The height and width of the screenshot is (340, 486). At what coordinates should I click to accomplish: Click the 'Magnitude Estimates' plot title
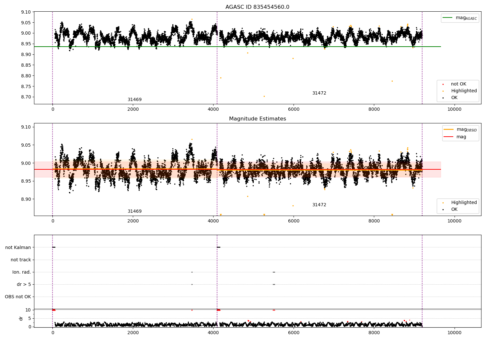coord(258,119)
